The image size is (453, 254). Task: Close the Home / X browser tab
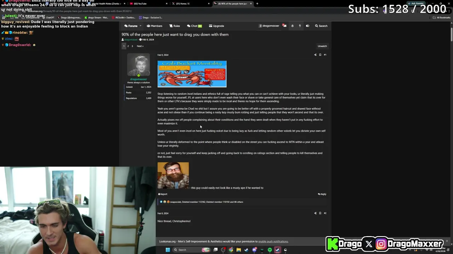pos(208,4)
